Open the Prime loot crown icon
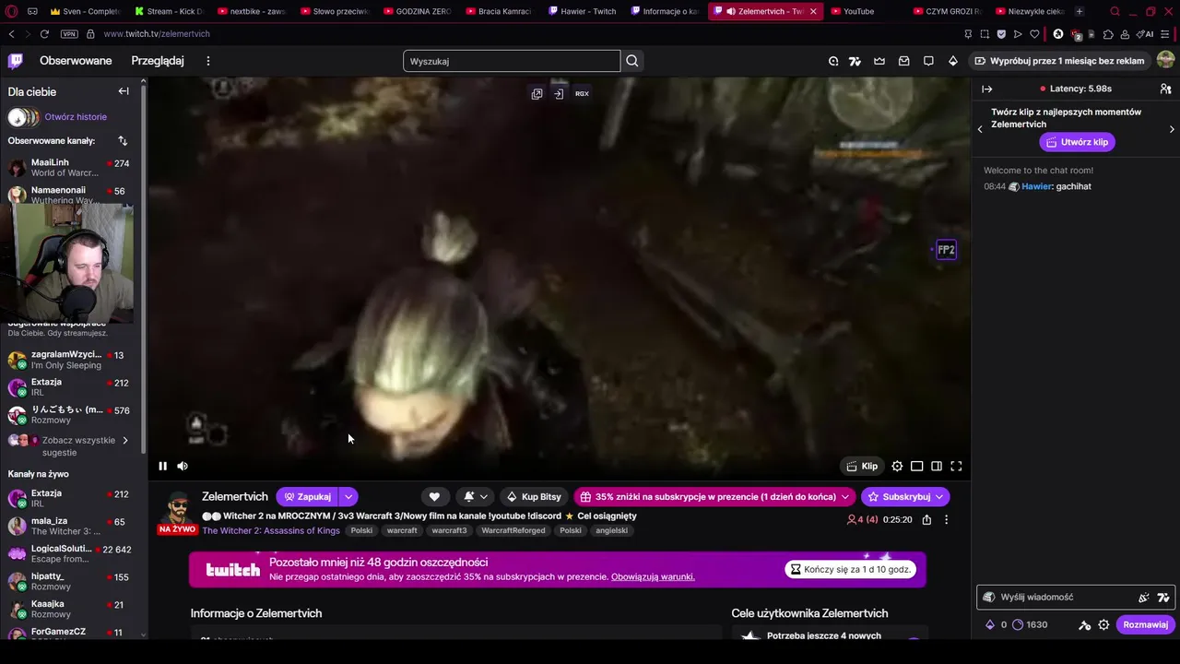Screen dimensions: 1180x664 click(x=879, y=61)
